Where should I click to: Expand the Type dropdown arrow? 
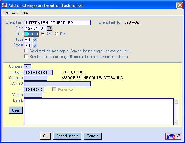point(34,40)
